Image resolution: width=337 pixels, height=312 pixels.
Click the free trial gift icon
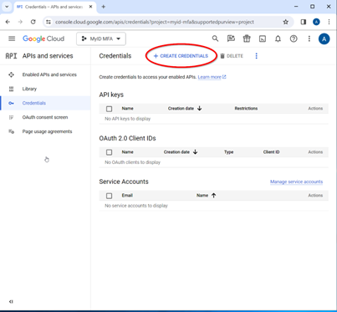pos(247,38)
